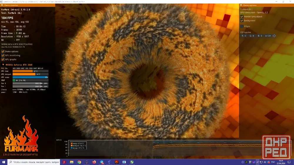
Task: Collapse the Demo options panel
Action: [241, 5]
